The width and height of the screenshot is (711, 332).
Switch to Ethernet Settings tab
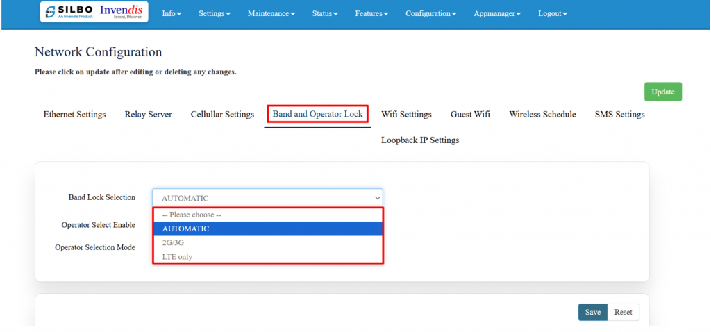tap(74, 115)
